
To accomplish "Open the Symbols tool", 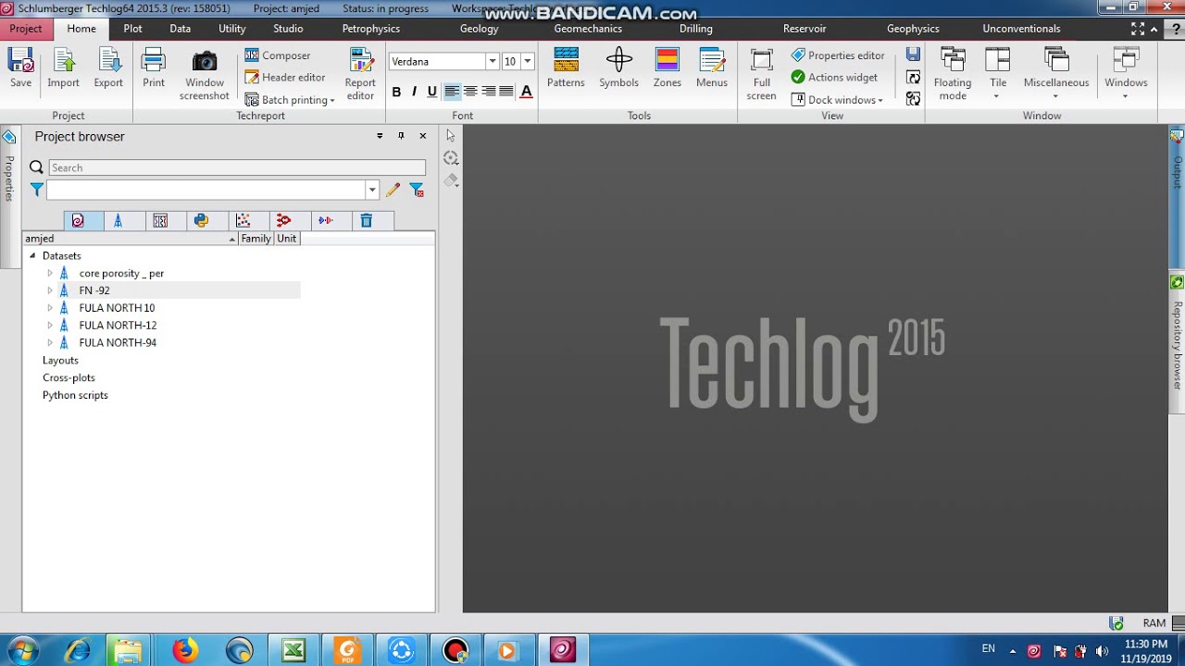I will coord(618,68).
